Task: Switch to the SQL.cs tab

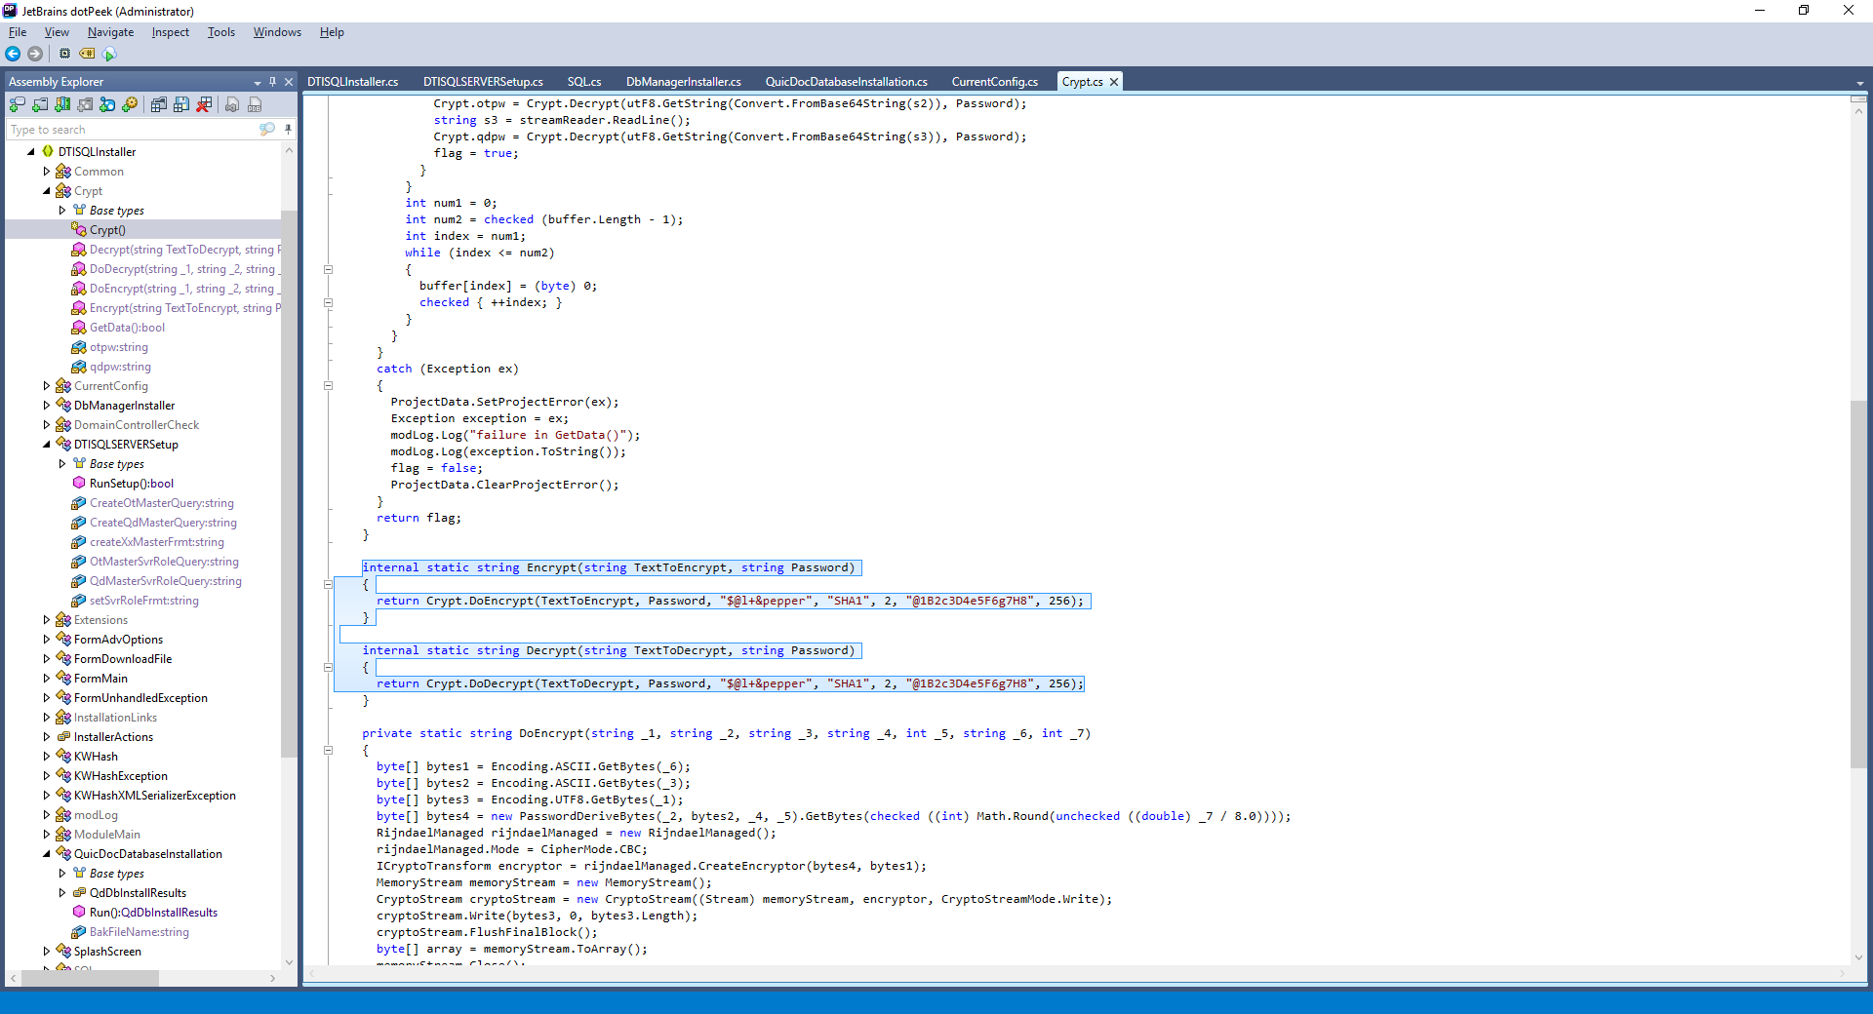Action: [x=583, y=82]
